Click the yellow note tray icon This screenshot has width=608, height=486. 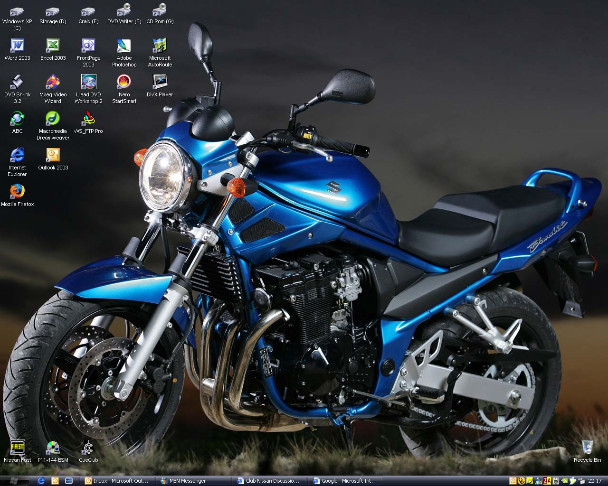click(530, 481)
